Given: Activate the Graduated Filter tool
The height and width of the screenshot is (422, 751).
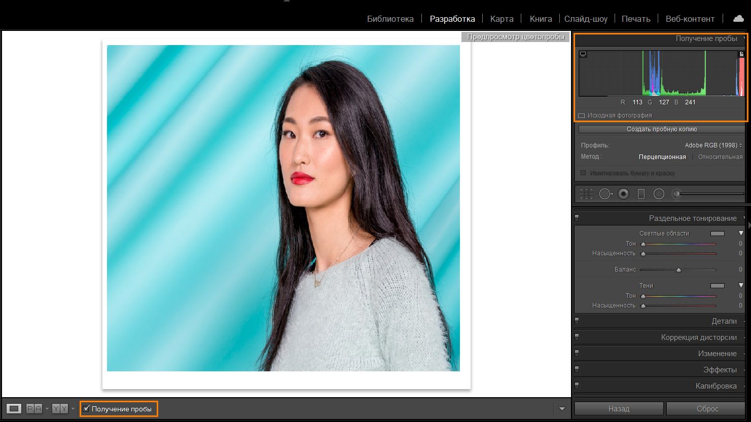Looking at the screenshot, I should point(641,194).
